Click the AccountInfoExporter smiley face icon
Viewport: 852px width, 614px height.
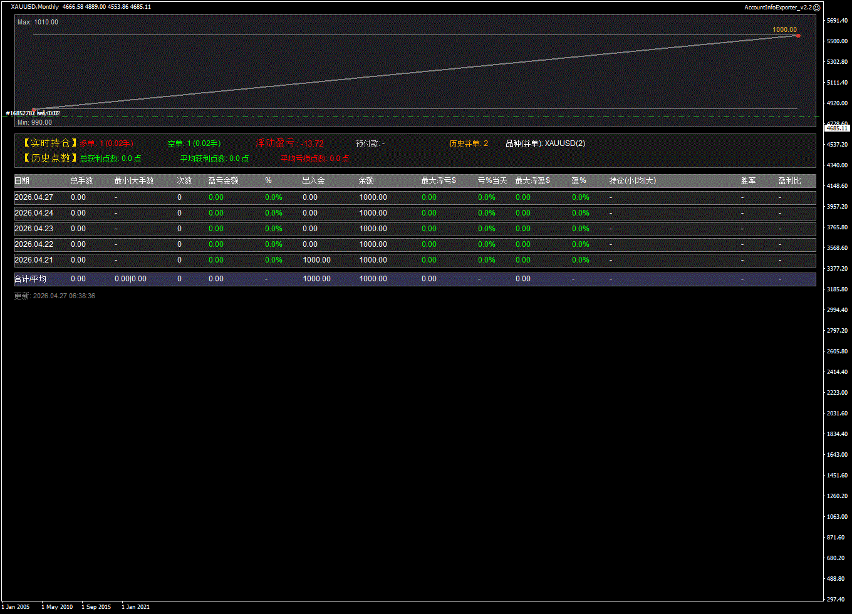click(816, 8)
